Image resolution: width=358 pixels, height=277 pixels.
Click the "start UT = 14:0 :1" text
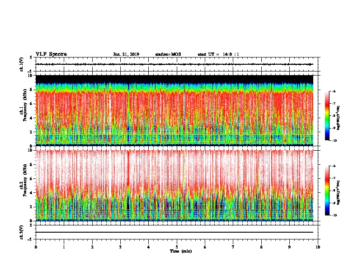(218, 54)
